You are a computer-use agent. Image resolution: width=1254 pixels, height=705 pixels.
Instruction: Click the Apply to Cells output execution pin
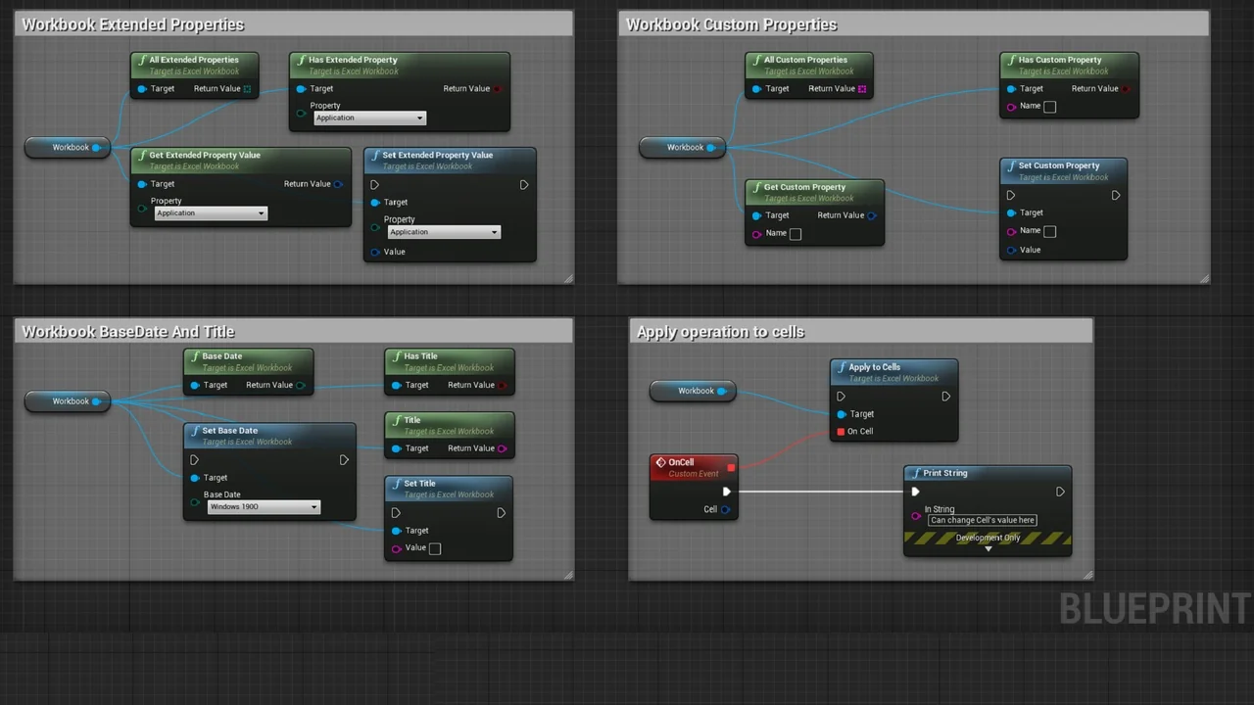click(945, 397)
